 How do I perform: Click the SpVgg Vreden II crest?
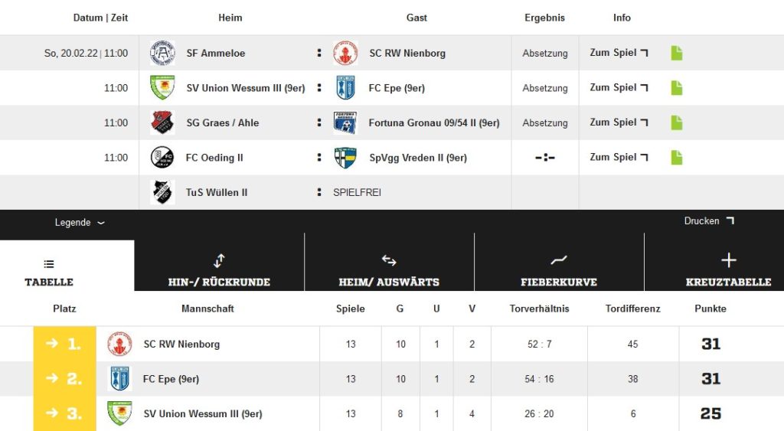tap(345, 158)
